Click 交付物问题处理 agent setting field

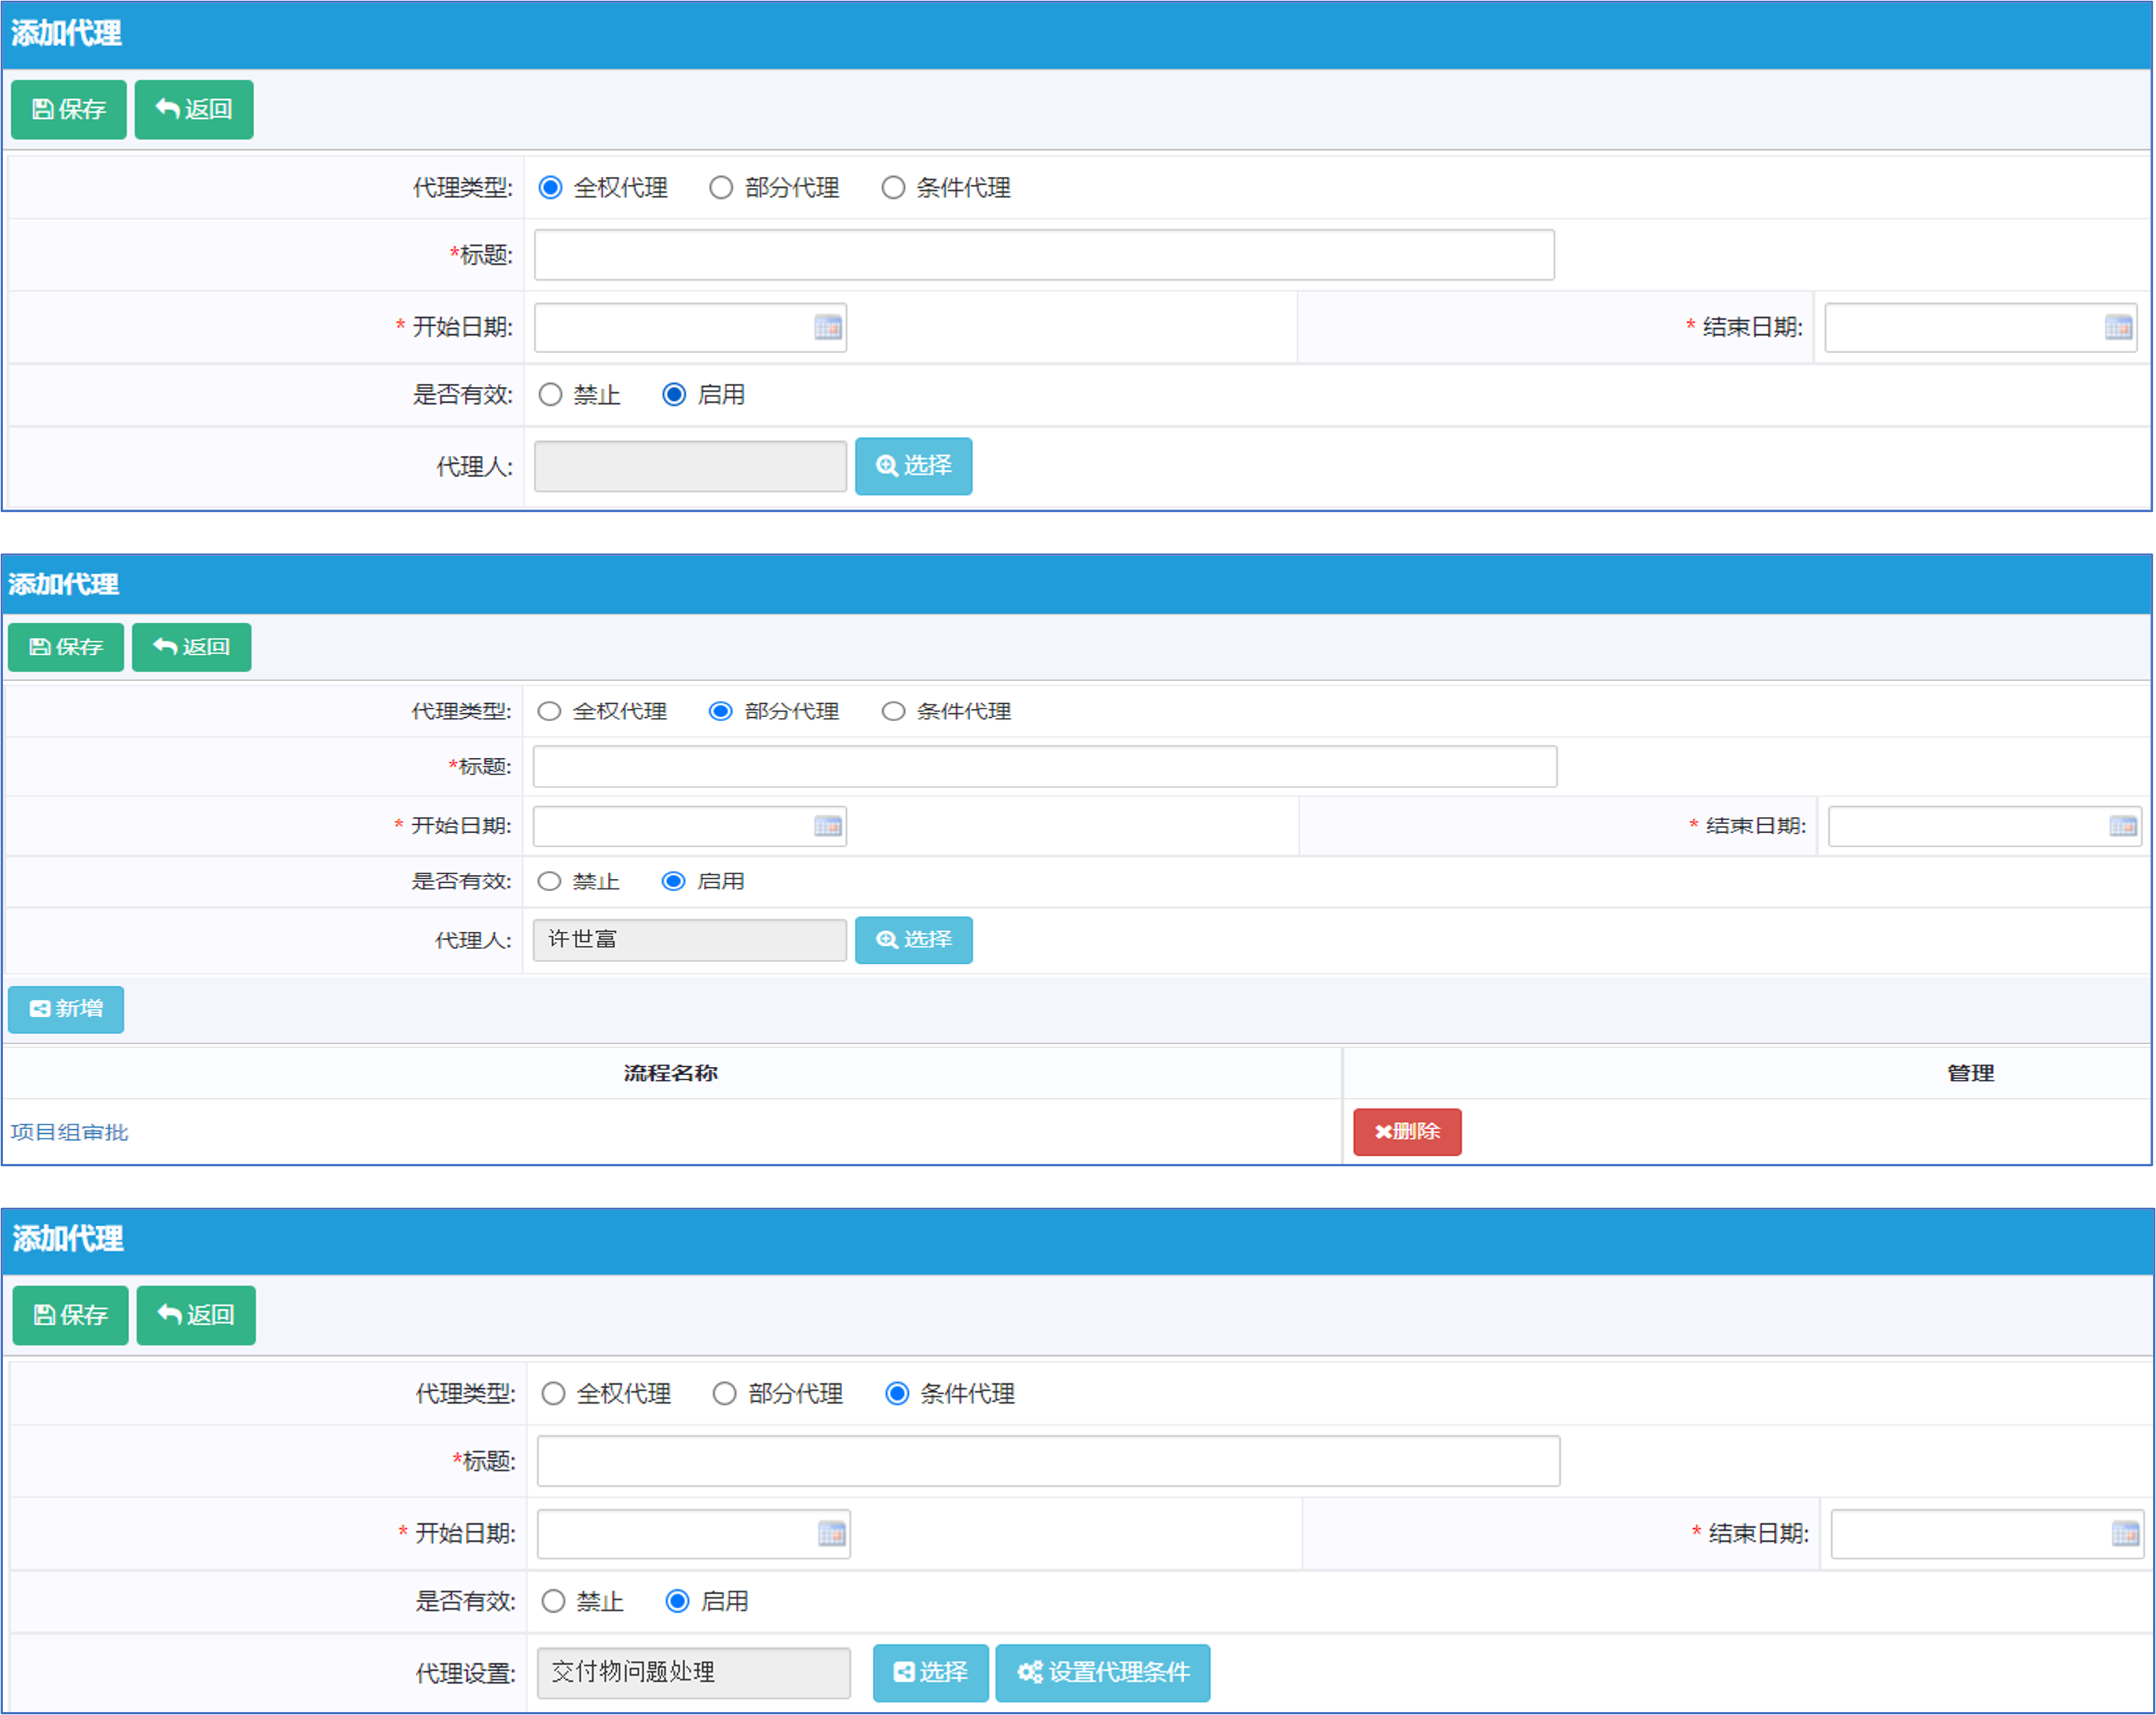[x=693, y=1672]
